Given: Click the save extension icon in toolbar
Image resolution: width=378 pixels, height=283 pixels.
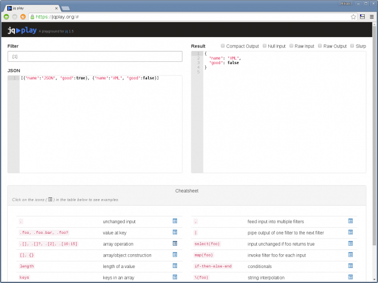Looking at the screenshot, I should click(x=362, y=17).
